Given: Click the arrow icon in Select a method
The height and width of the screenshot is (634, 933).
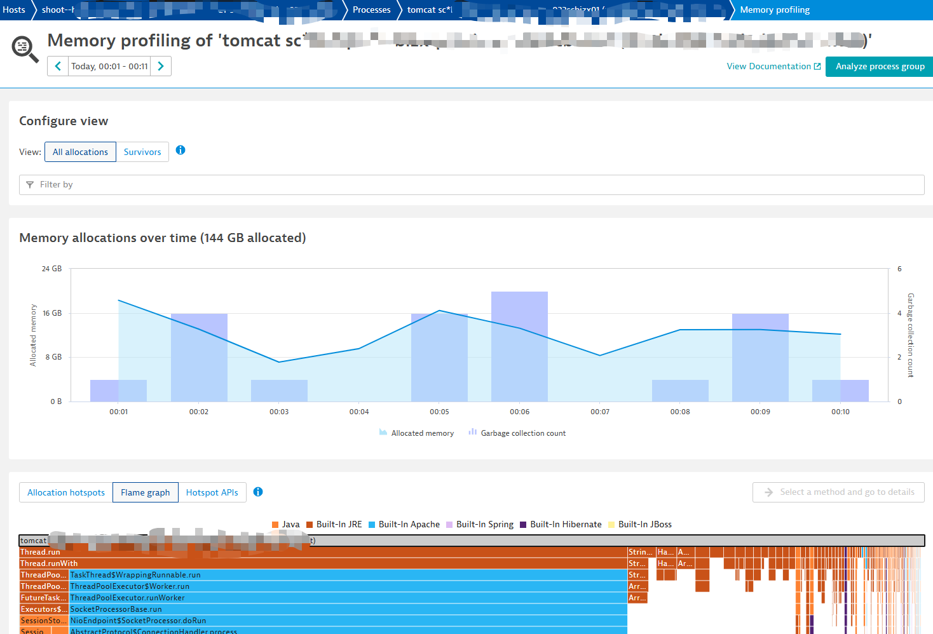Looking at the screenshot, I should point(769,492).
